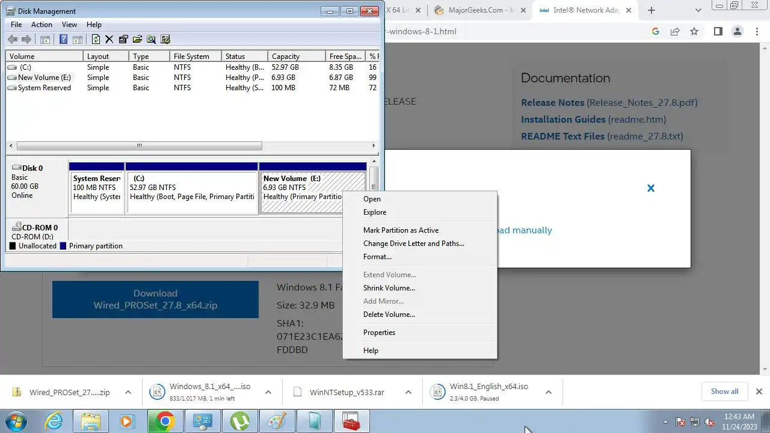Show hidden system tray icons arrow
Screen dimensions: 770x433
pos(665,422)
